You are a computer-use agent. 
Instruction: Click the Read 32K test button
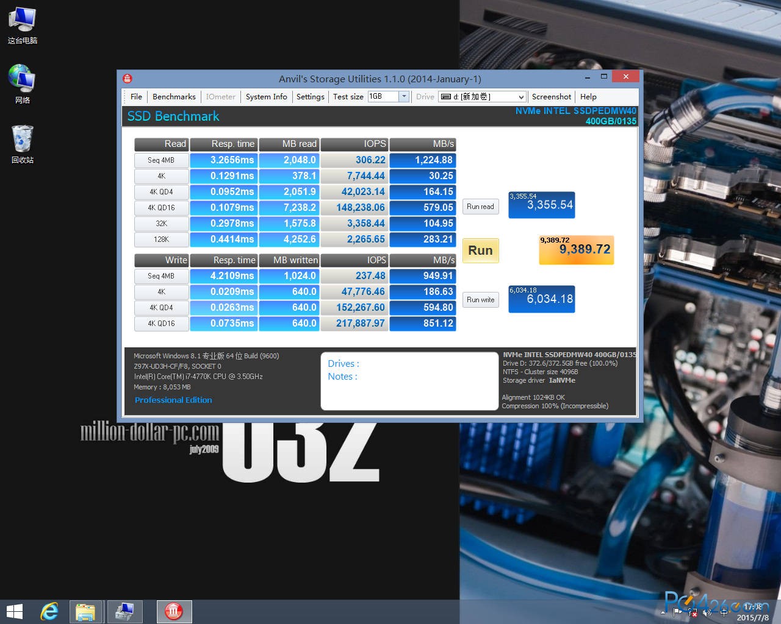(161, 224)
